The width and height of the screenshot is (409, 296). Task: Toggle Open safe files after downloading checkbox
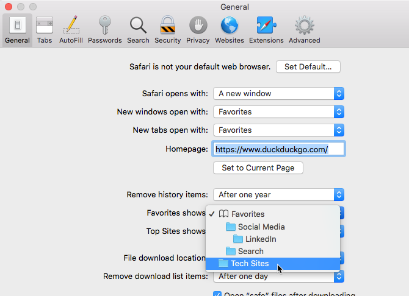click(217, 294)
